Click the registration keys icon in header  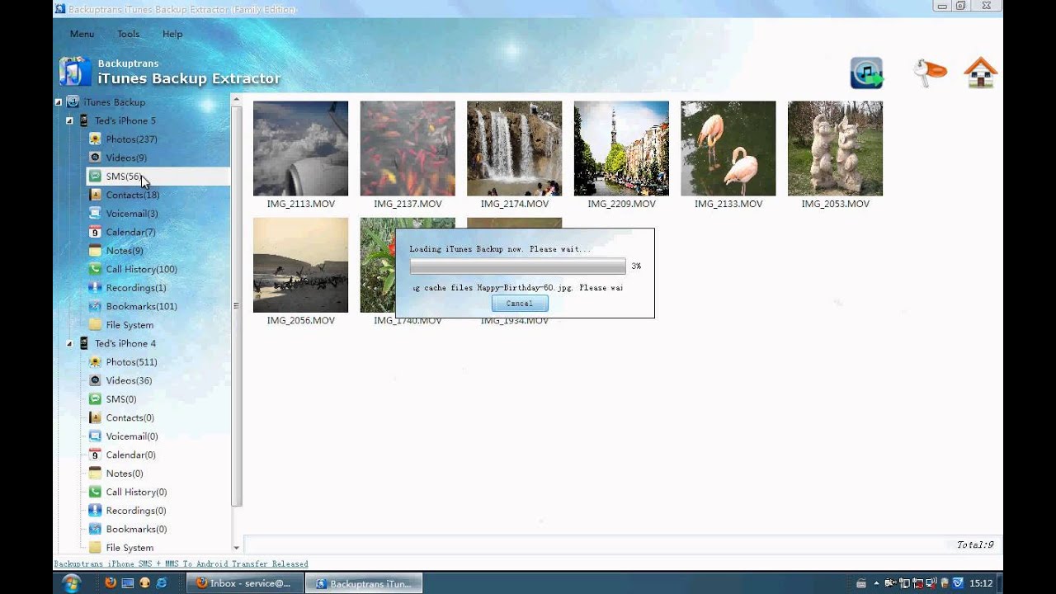click(x=930, y=73)
